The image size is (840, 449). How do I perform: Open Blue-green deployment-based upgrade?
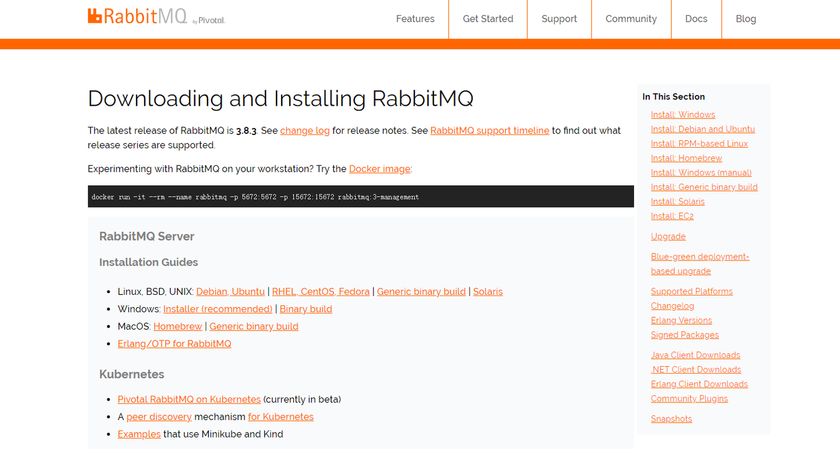(x=700, y=263)
